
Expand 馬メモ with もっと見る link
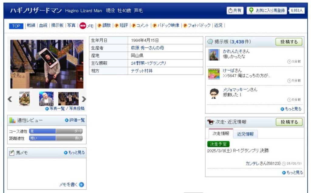click(x=74, y=153)
